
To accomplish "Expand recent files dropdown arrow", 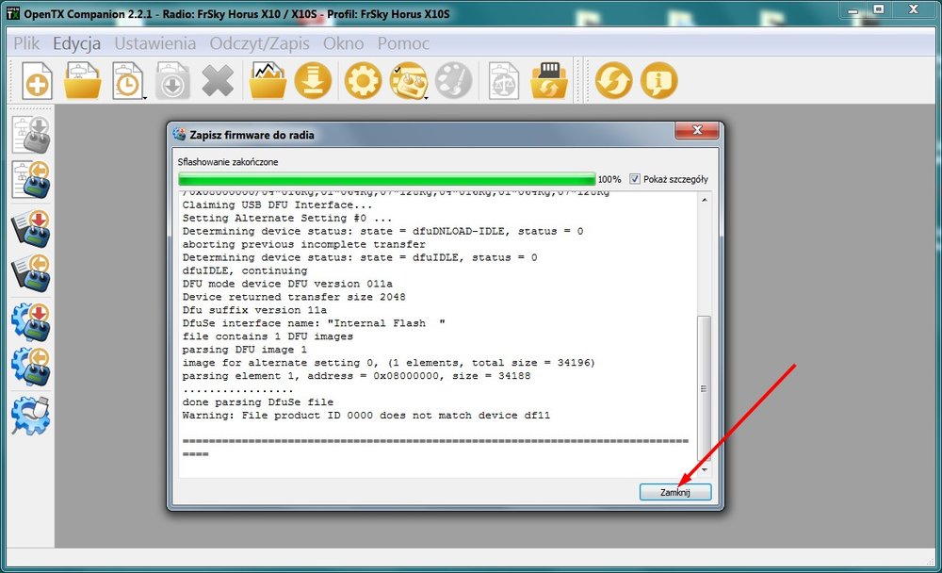I will pyautogui.click(x=145, y=97).
